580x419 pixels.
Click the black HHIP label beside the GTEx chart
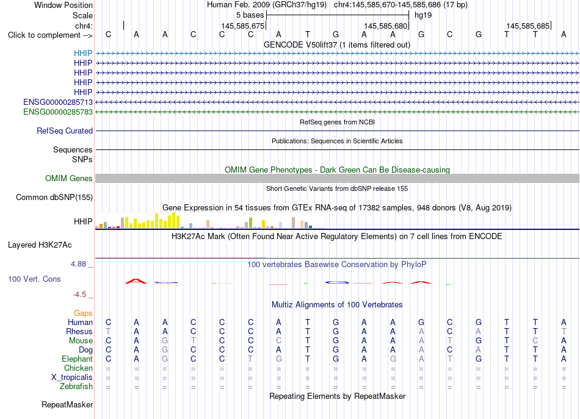(x=83, y=221)
